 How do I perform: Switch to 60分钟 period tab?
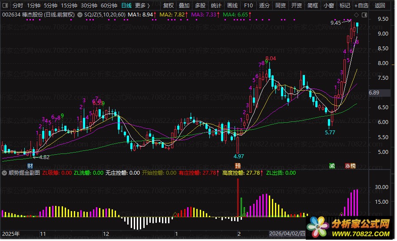coord(109,5)
